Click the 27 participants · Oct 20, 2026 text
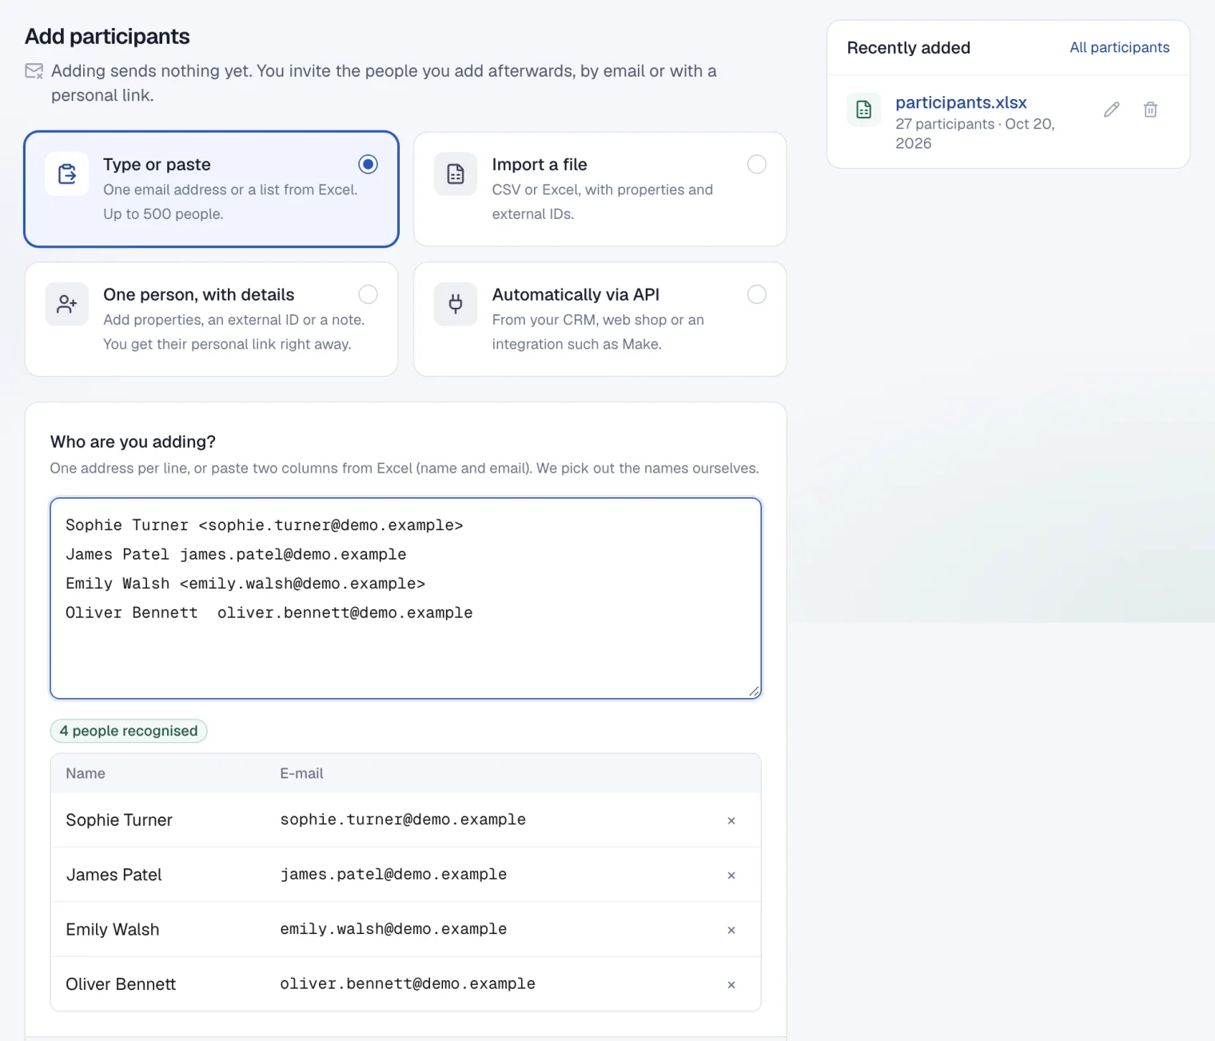 [x=975, y=134]
